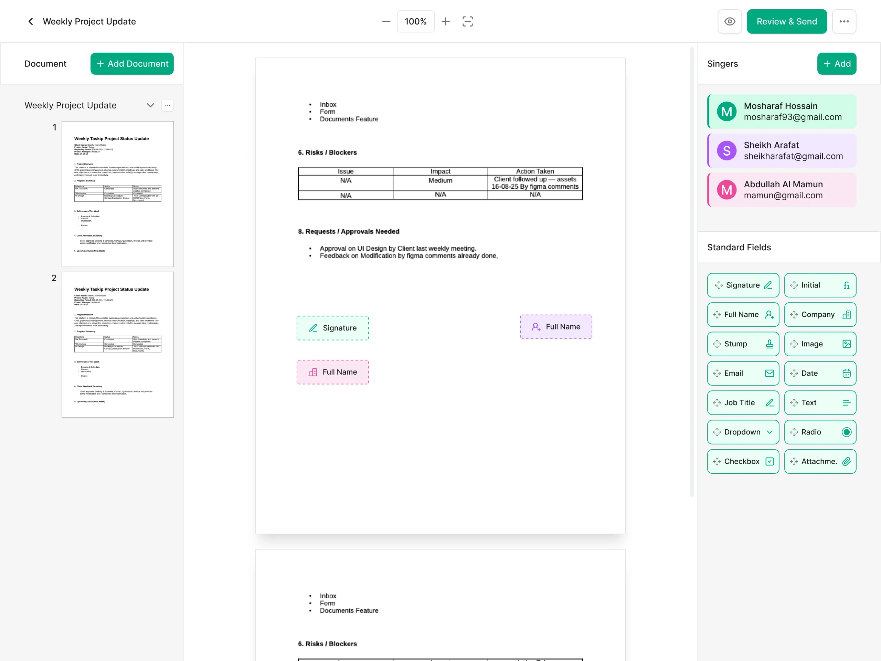The image size is (881, 661).
Task: Select the Attachment paperclip field
Action: (x=820, y=461)
